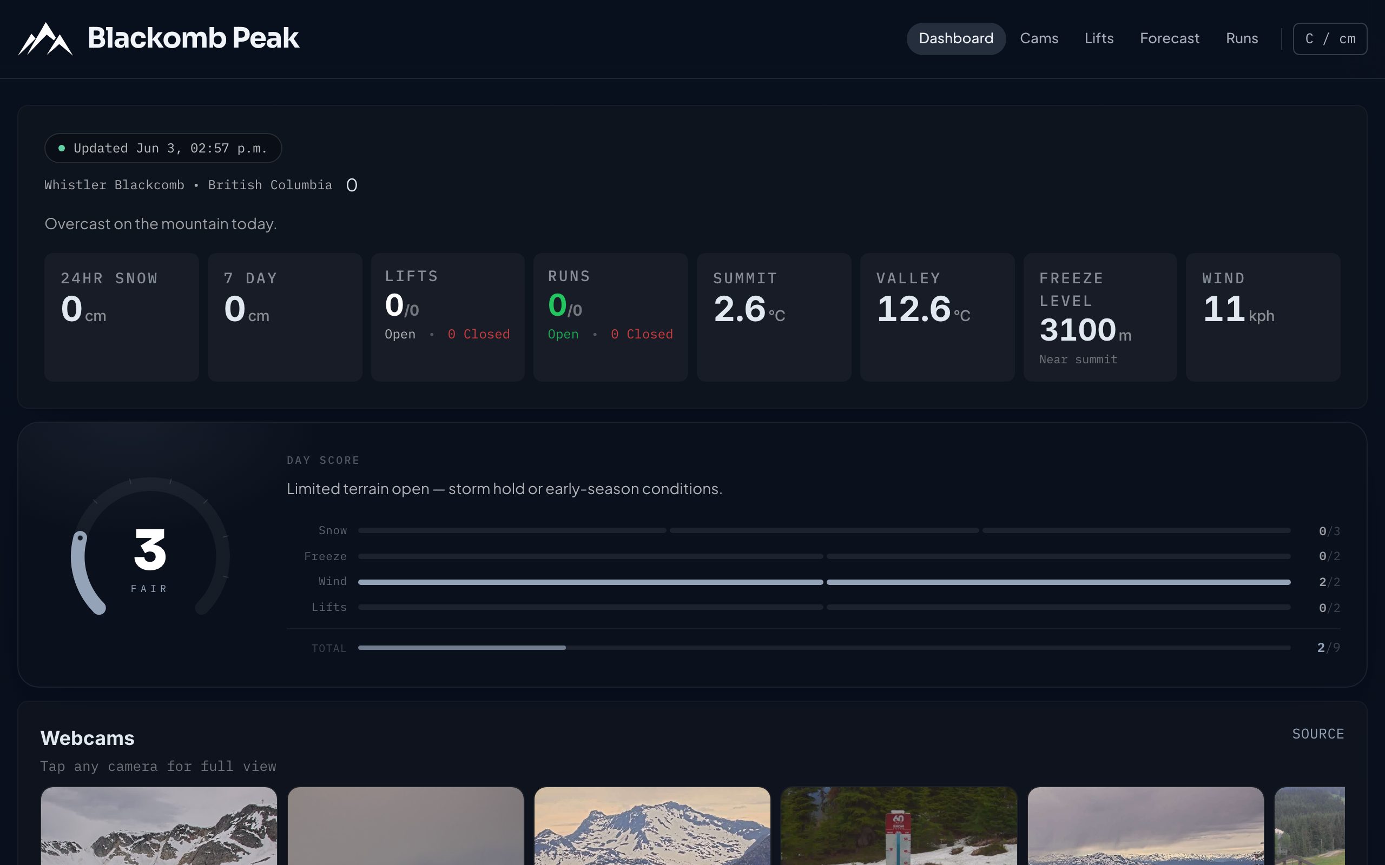The width and height of the screenshot is (1385, 865).
Task: Click the '2.6 °C' summit temperature value
Action: (749, 309)
